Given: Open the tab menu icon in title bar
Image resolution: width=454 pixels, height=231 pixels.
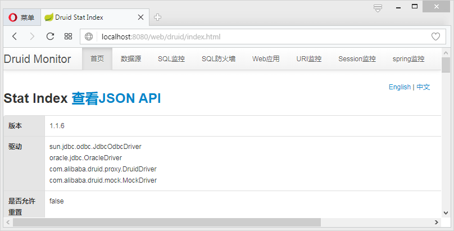Looking at the screenshot, I should (378, 8).
